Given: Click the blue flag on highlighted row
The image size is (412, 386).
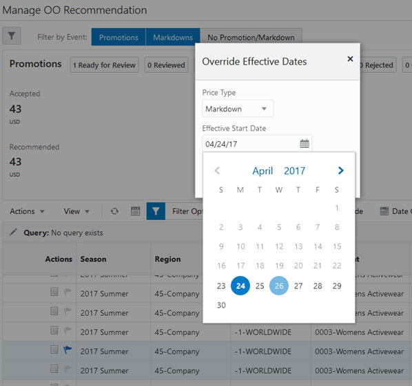Looking at the screenshot, I should click(68, 350).
